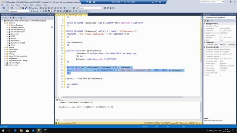This screenshot has width=237, height=133.
Task: Expand the Dokumente database node
Action: tap(7, 34)
